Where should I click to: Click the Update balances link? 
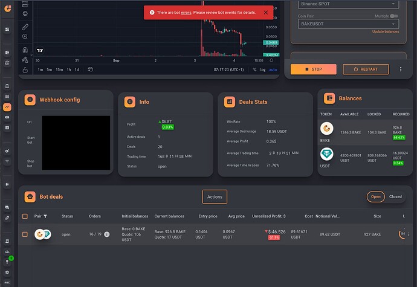386,31
